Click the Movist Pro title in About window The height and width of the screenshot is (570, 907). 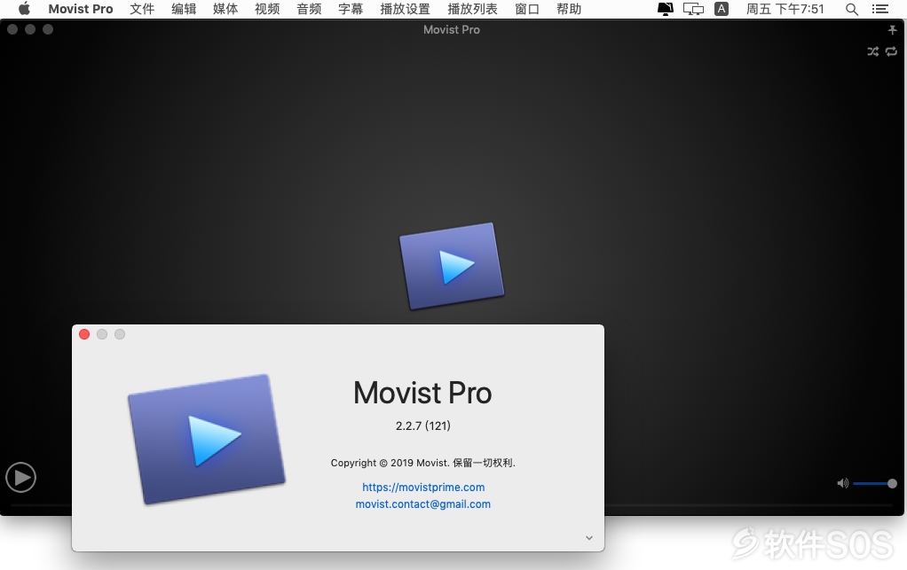pos(422,393)
